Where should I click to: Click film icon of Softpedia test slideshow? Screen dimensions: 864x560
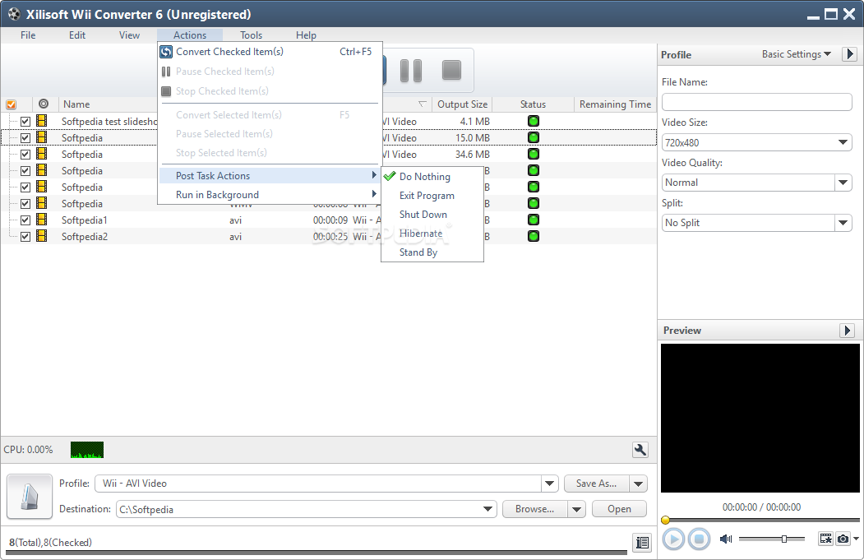[41, 121]
